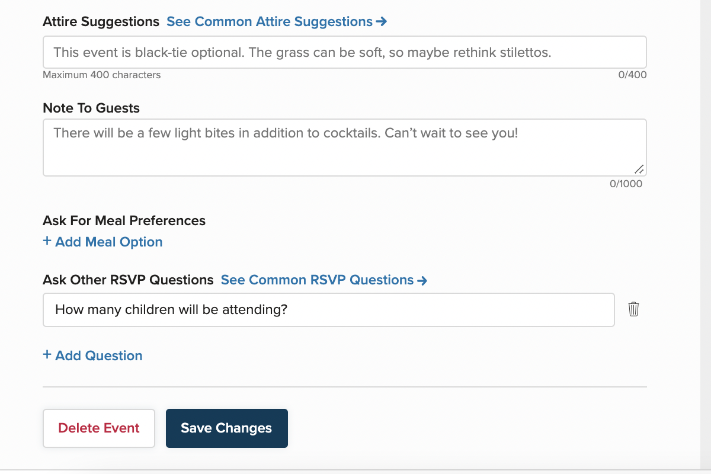Select the Ask For Meal Preferences heading
The height and width of the screenshot is (474, 711).
124,221
